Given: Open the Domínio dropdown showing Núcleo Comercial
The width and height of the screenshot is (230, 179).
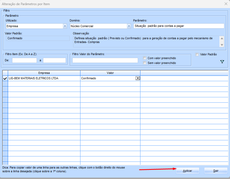Looking at the screenshot, I should pos(129,26).
